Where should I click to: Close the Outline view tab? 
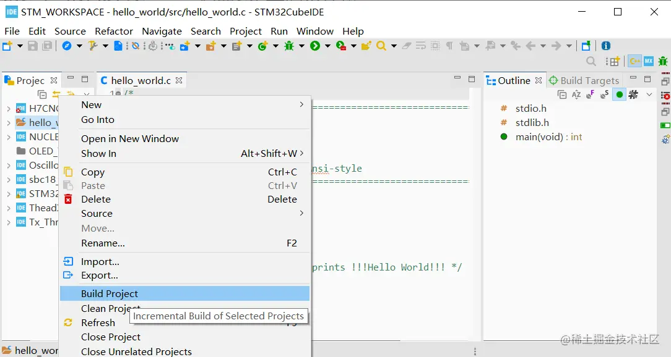coord(539,80)
